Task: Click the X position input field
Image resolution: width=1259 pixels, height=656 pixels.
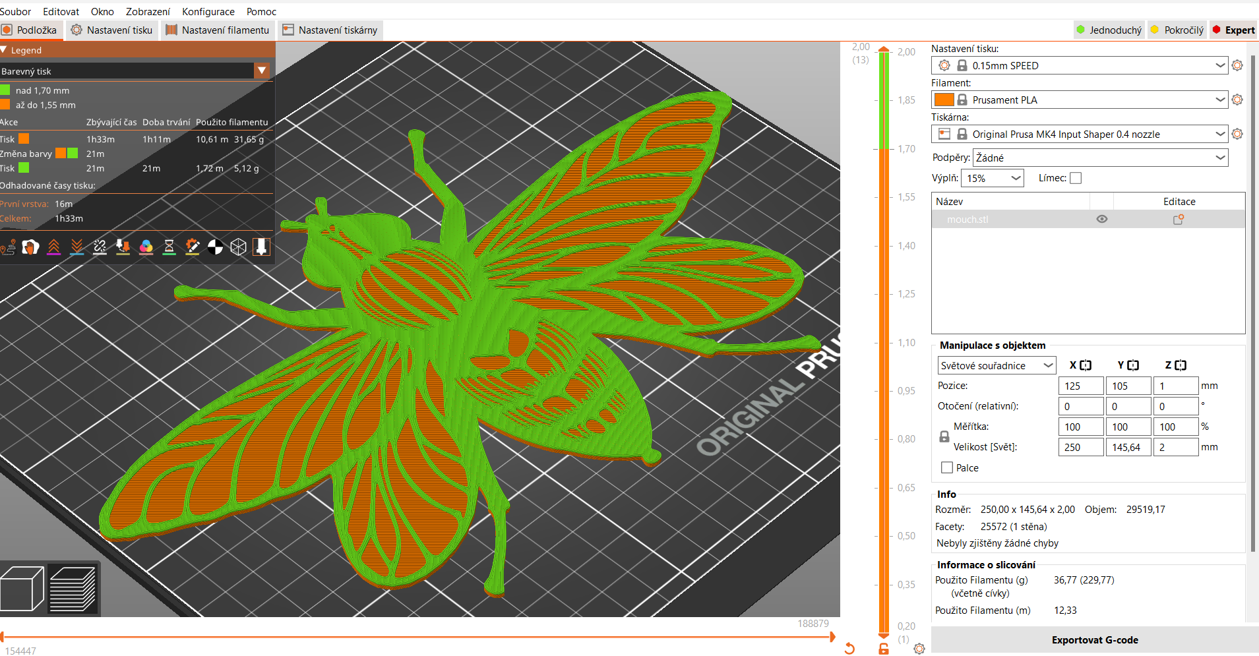Action: pyautogui.click(x=1080, y=386)
